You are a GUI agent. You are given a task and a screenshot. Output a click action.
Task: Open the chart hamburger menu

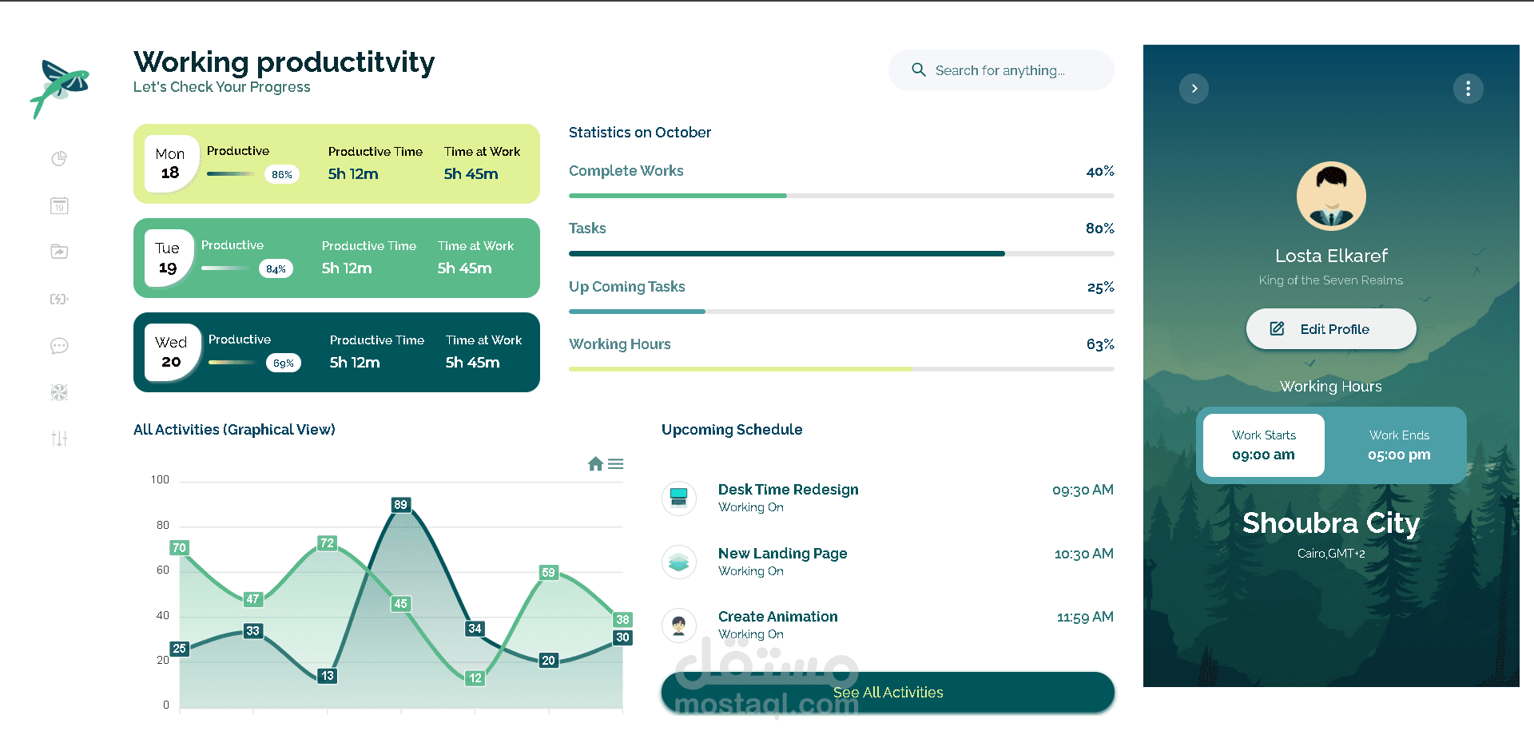tap(616, 464)
